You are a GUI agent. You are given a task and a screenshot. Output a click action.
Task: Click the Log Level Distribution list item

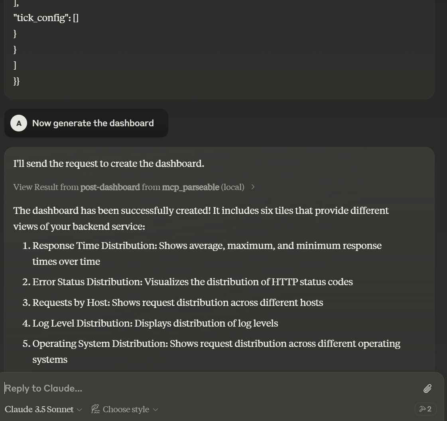(155, 323)
